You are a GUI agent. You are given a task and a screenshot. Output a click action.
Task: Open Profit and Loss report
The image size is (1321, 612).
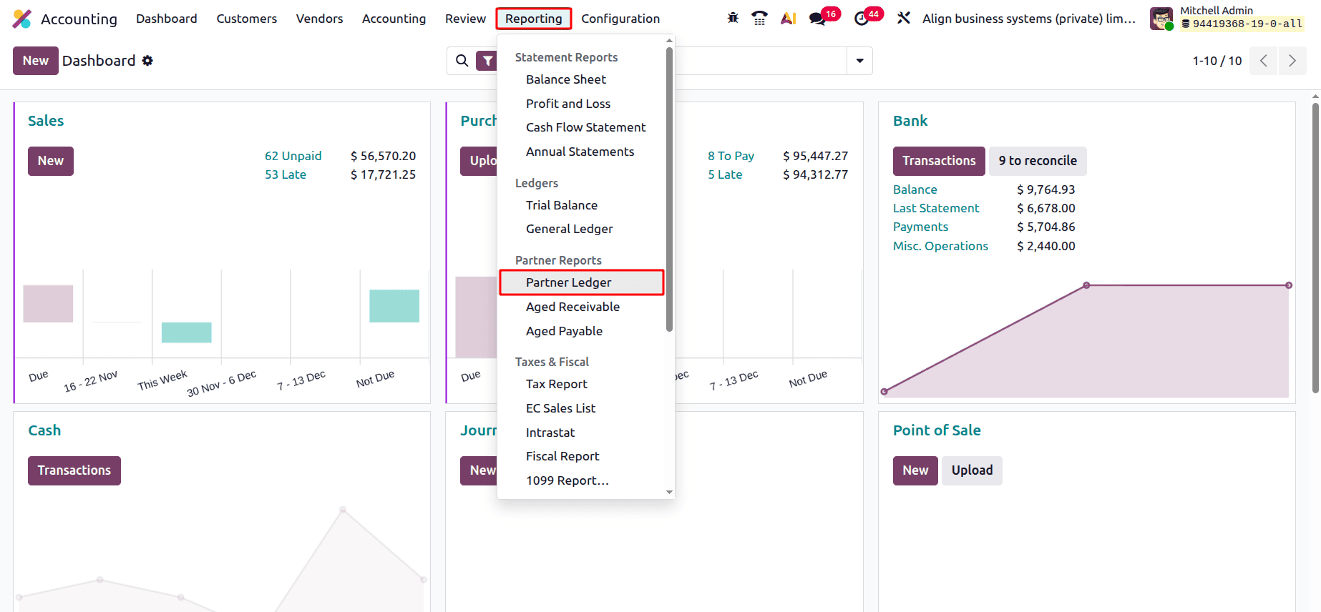coord(568,104)
